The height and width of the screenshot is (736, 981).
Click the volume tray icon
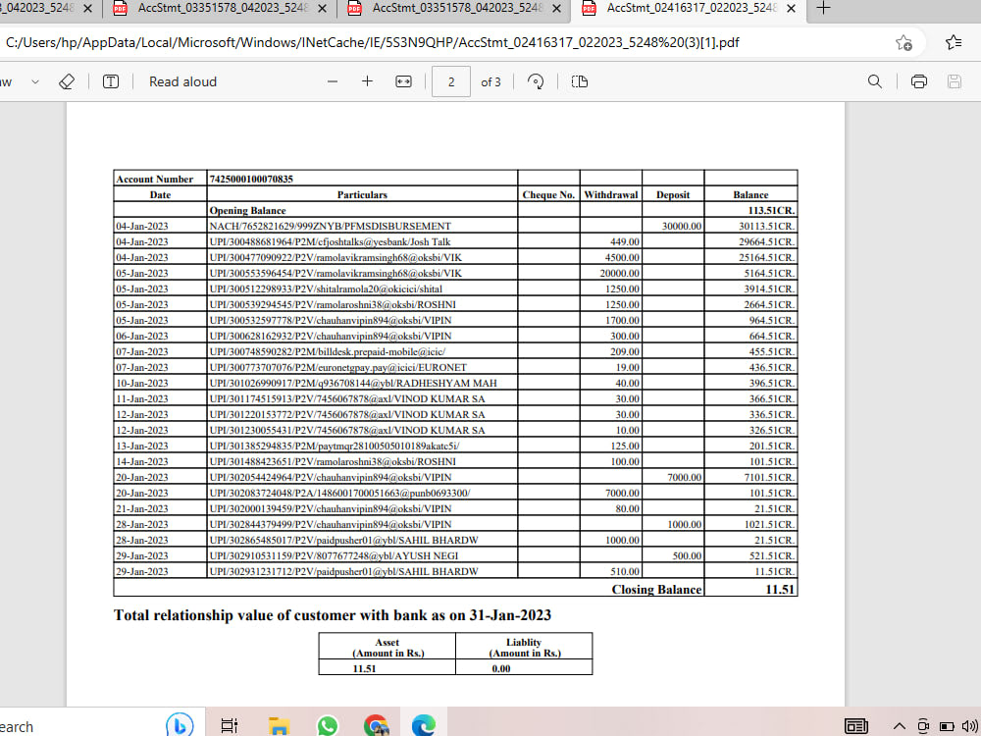970,726
